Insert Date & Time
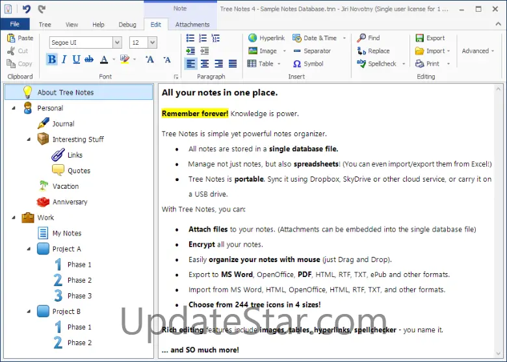 pyautogui.click(x=315, y=38)
